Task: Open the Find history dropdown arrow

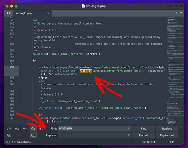Action: (x=129, y=128)
